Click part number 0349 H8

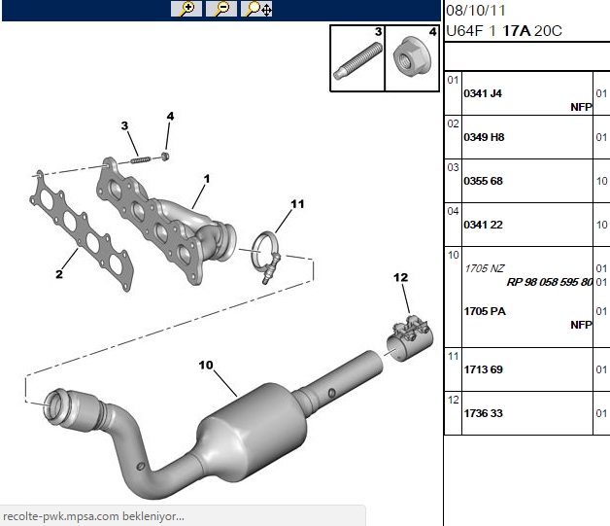pyautogui.click(x=484, y=137)
